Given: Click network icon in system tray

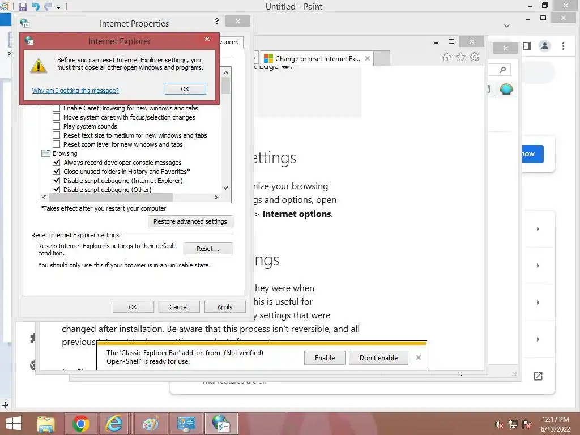Looking at the screenshot, I should click(x=513, y=424).
